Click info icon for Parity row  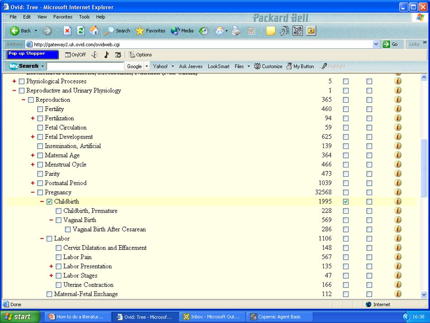[398, 174]
